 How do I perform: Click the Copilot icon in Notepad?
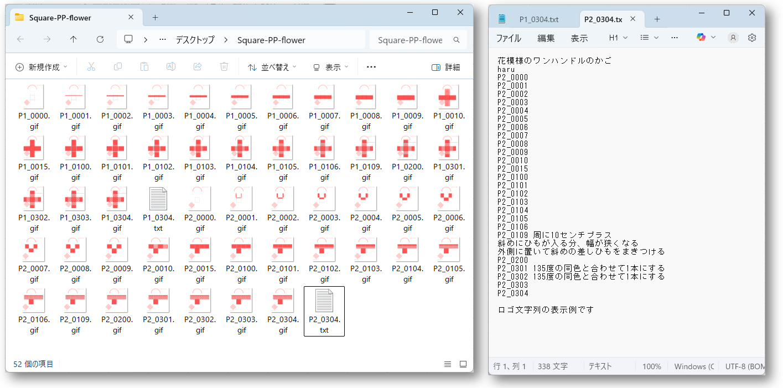pos(701,38)
